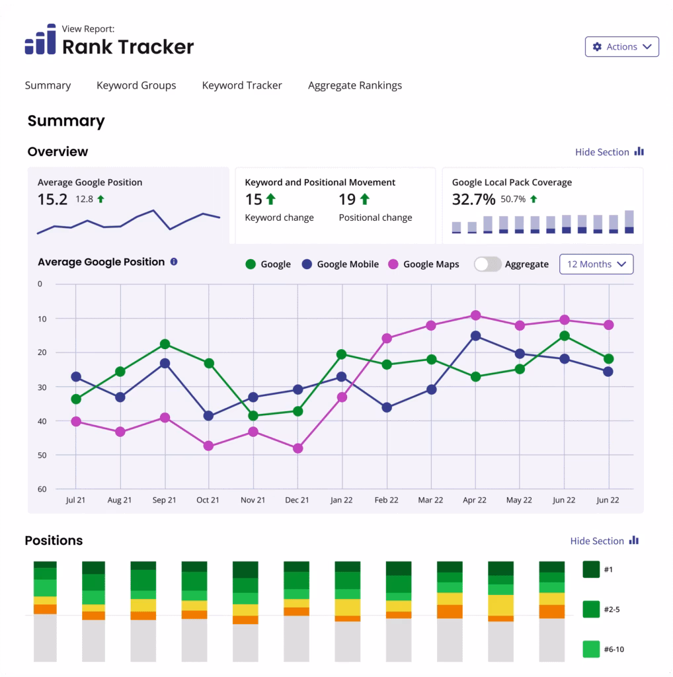This screenshot has width=673, height=677.
Task: Open the Aggregate Rankings tab
Action: (x=354, y=85)
